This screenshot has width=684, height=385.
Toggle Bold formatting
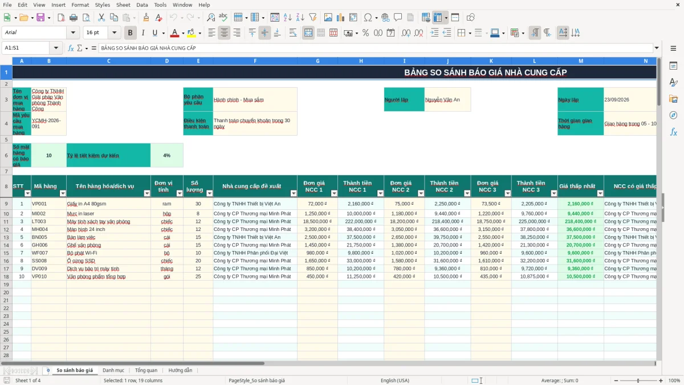[x=131, y=33]
